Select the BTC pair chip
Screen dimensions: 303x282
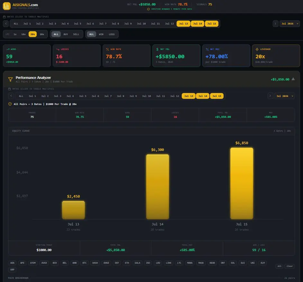point(85,263)
